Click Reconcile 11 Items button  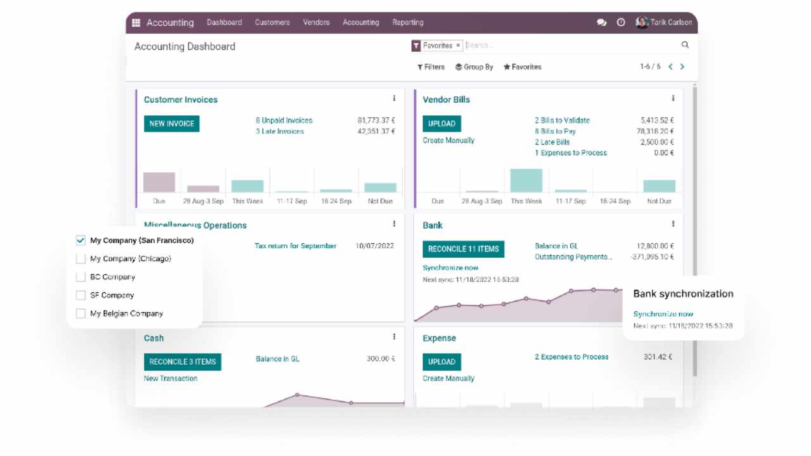click(463, 249)
